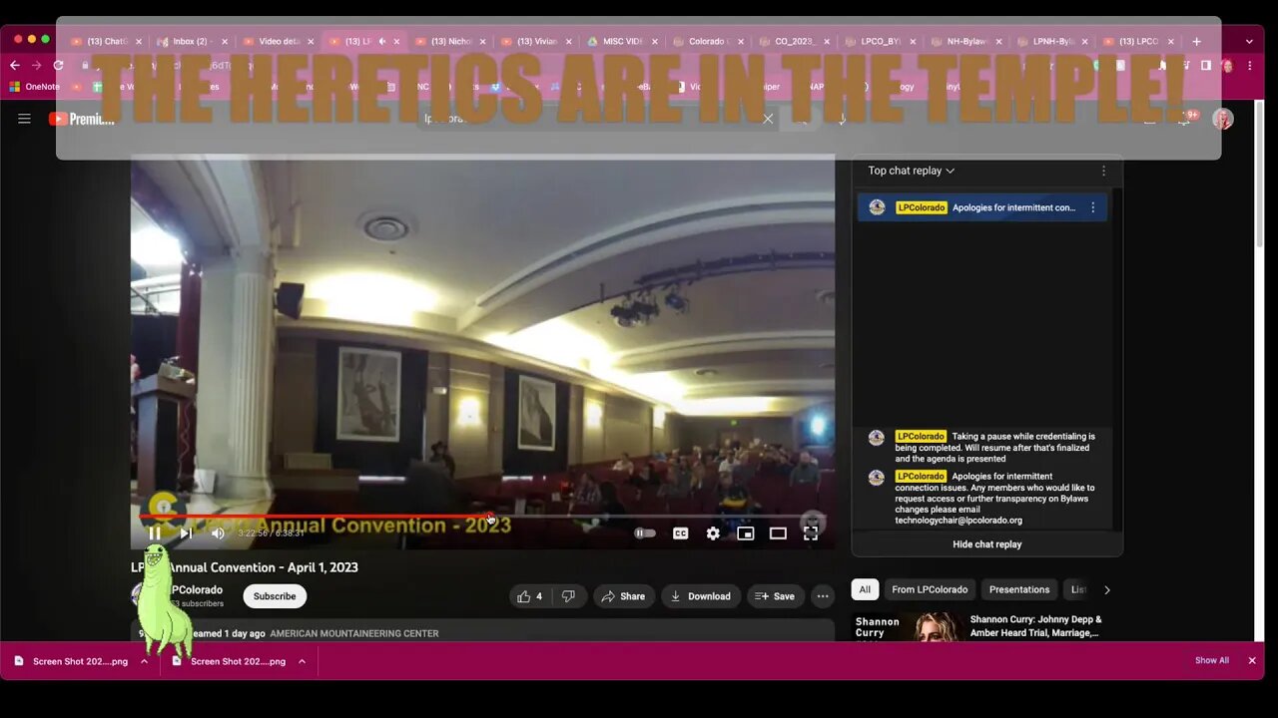Screen dimensions: 1278x718
Task: Show more filter chips arrow
Action: coord(1106,589)
